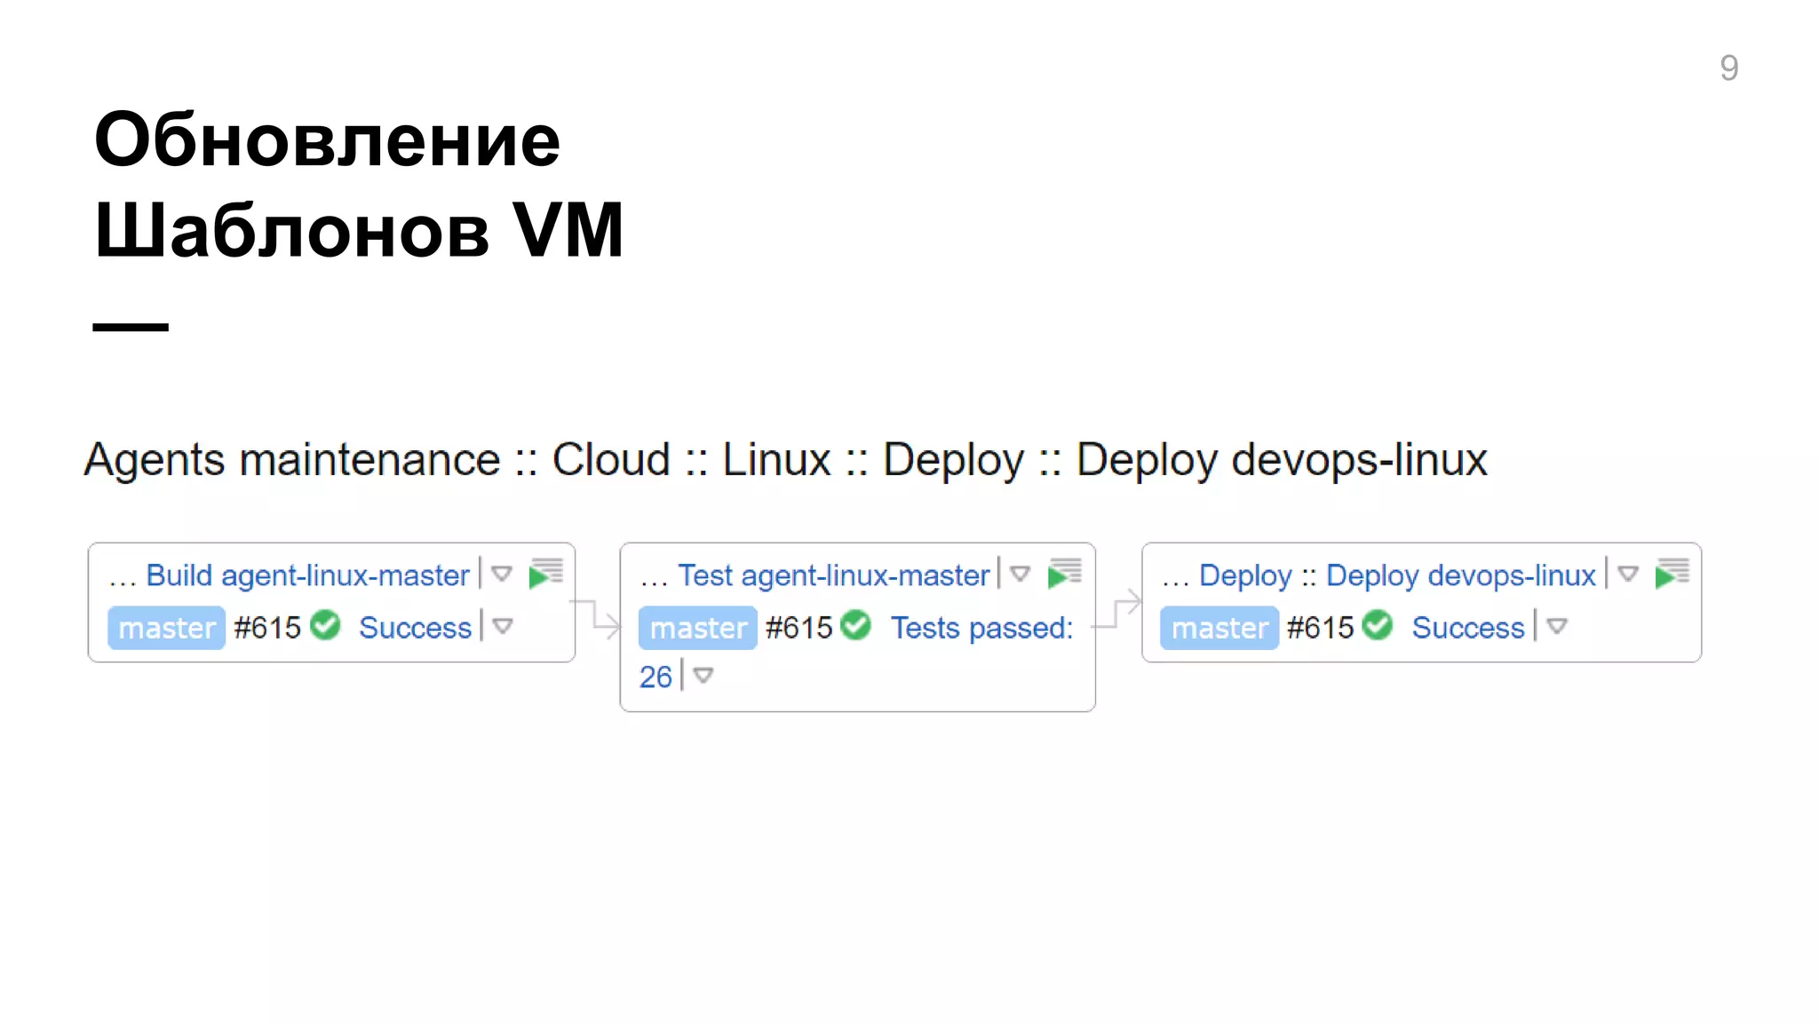Click ellipsis before Test agent-linux-master
The image size is (1819, 1023).
point(654,583)
